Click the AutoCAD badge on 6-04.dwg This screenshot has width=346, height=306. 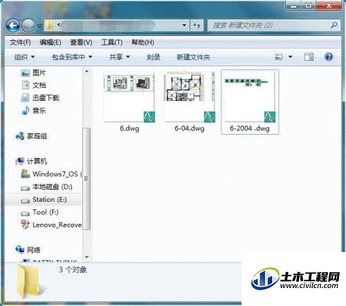210,117
